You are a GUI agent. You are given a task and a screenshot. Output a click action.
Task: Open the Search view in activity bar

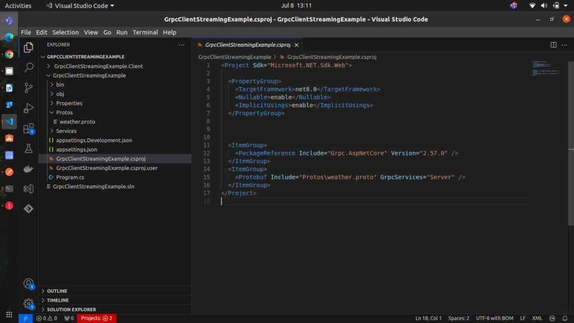click(x=29, y=68)
